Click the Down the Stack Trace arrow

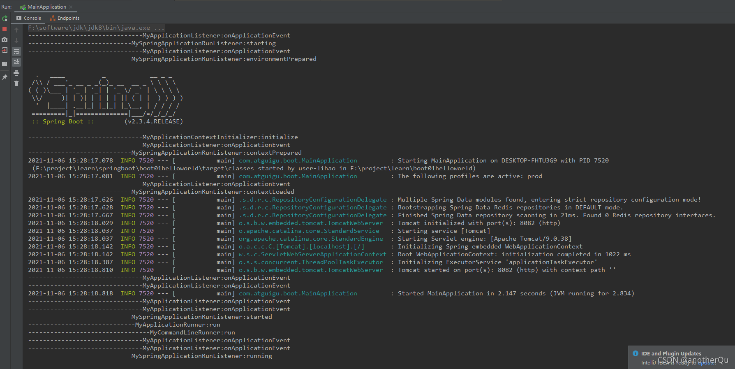click(16, 41)
